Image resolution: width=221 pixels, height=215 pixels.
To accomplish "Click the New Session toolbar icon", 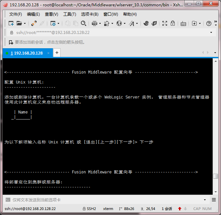I will pos(11,23).
